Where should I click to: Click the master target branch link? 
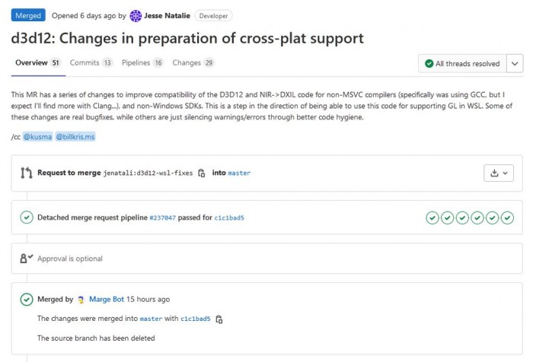239,173
